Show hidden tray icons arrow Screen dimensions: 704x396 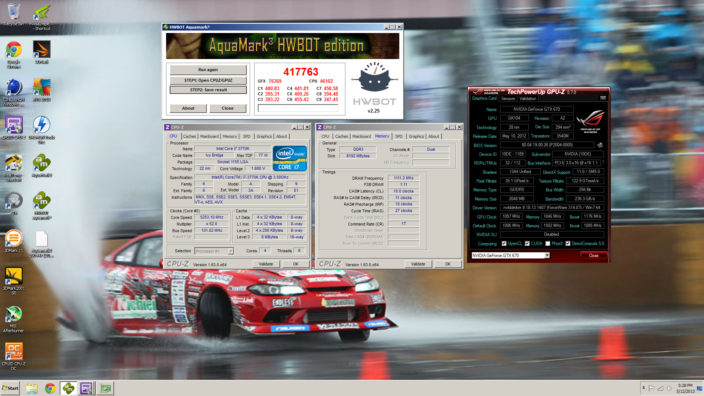point(643,388)
